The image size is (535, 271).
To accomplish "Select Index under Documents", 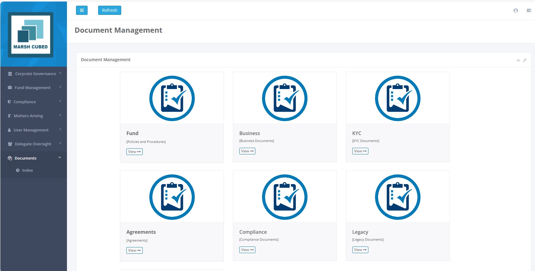I will tap(27, 170).
